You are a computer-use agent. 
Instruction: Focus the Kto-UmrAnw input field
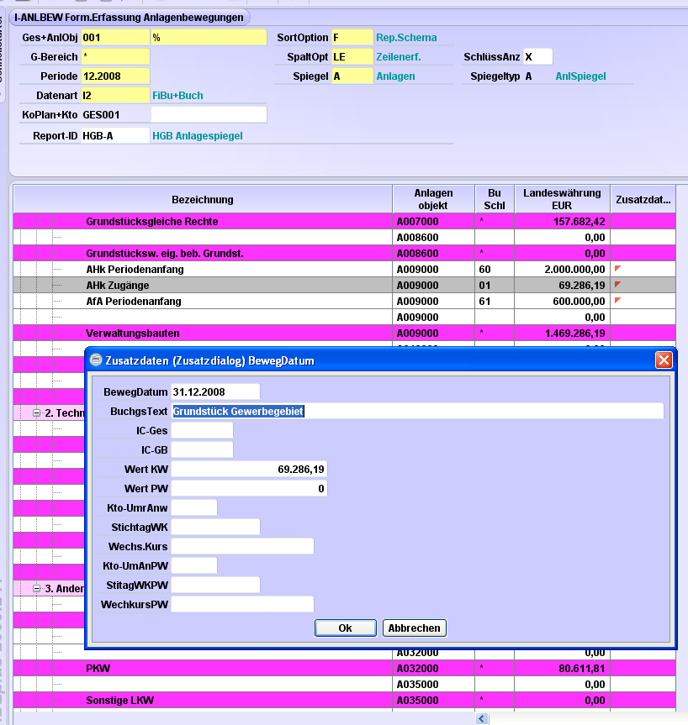(x=194, y=507)
